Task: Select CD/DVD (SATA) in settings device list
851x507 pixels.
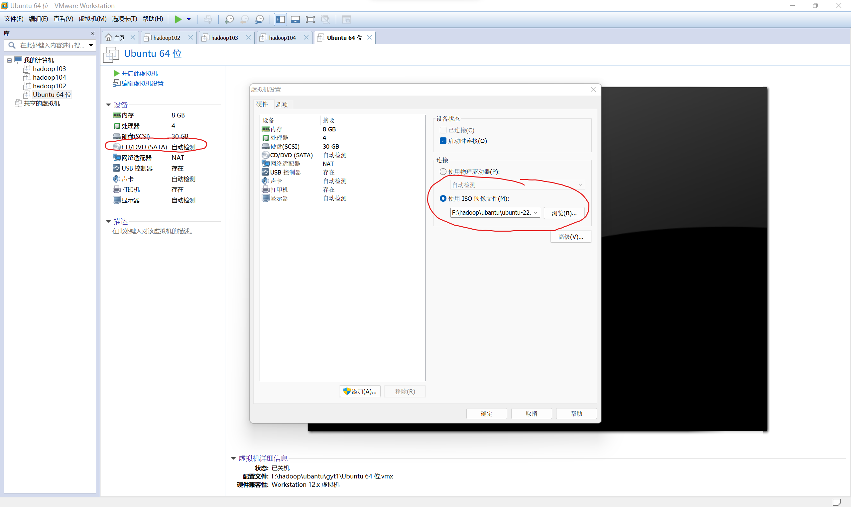Action: tap(291, 155)
